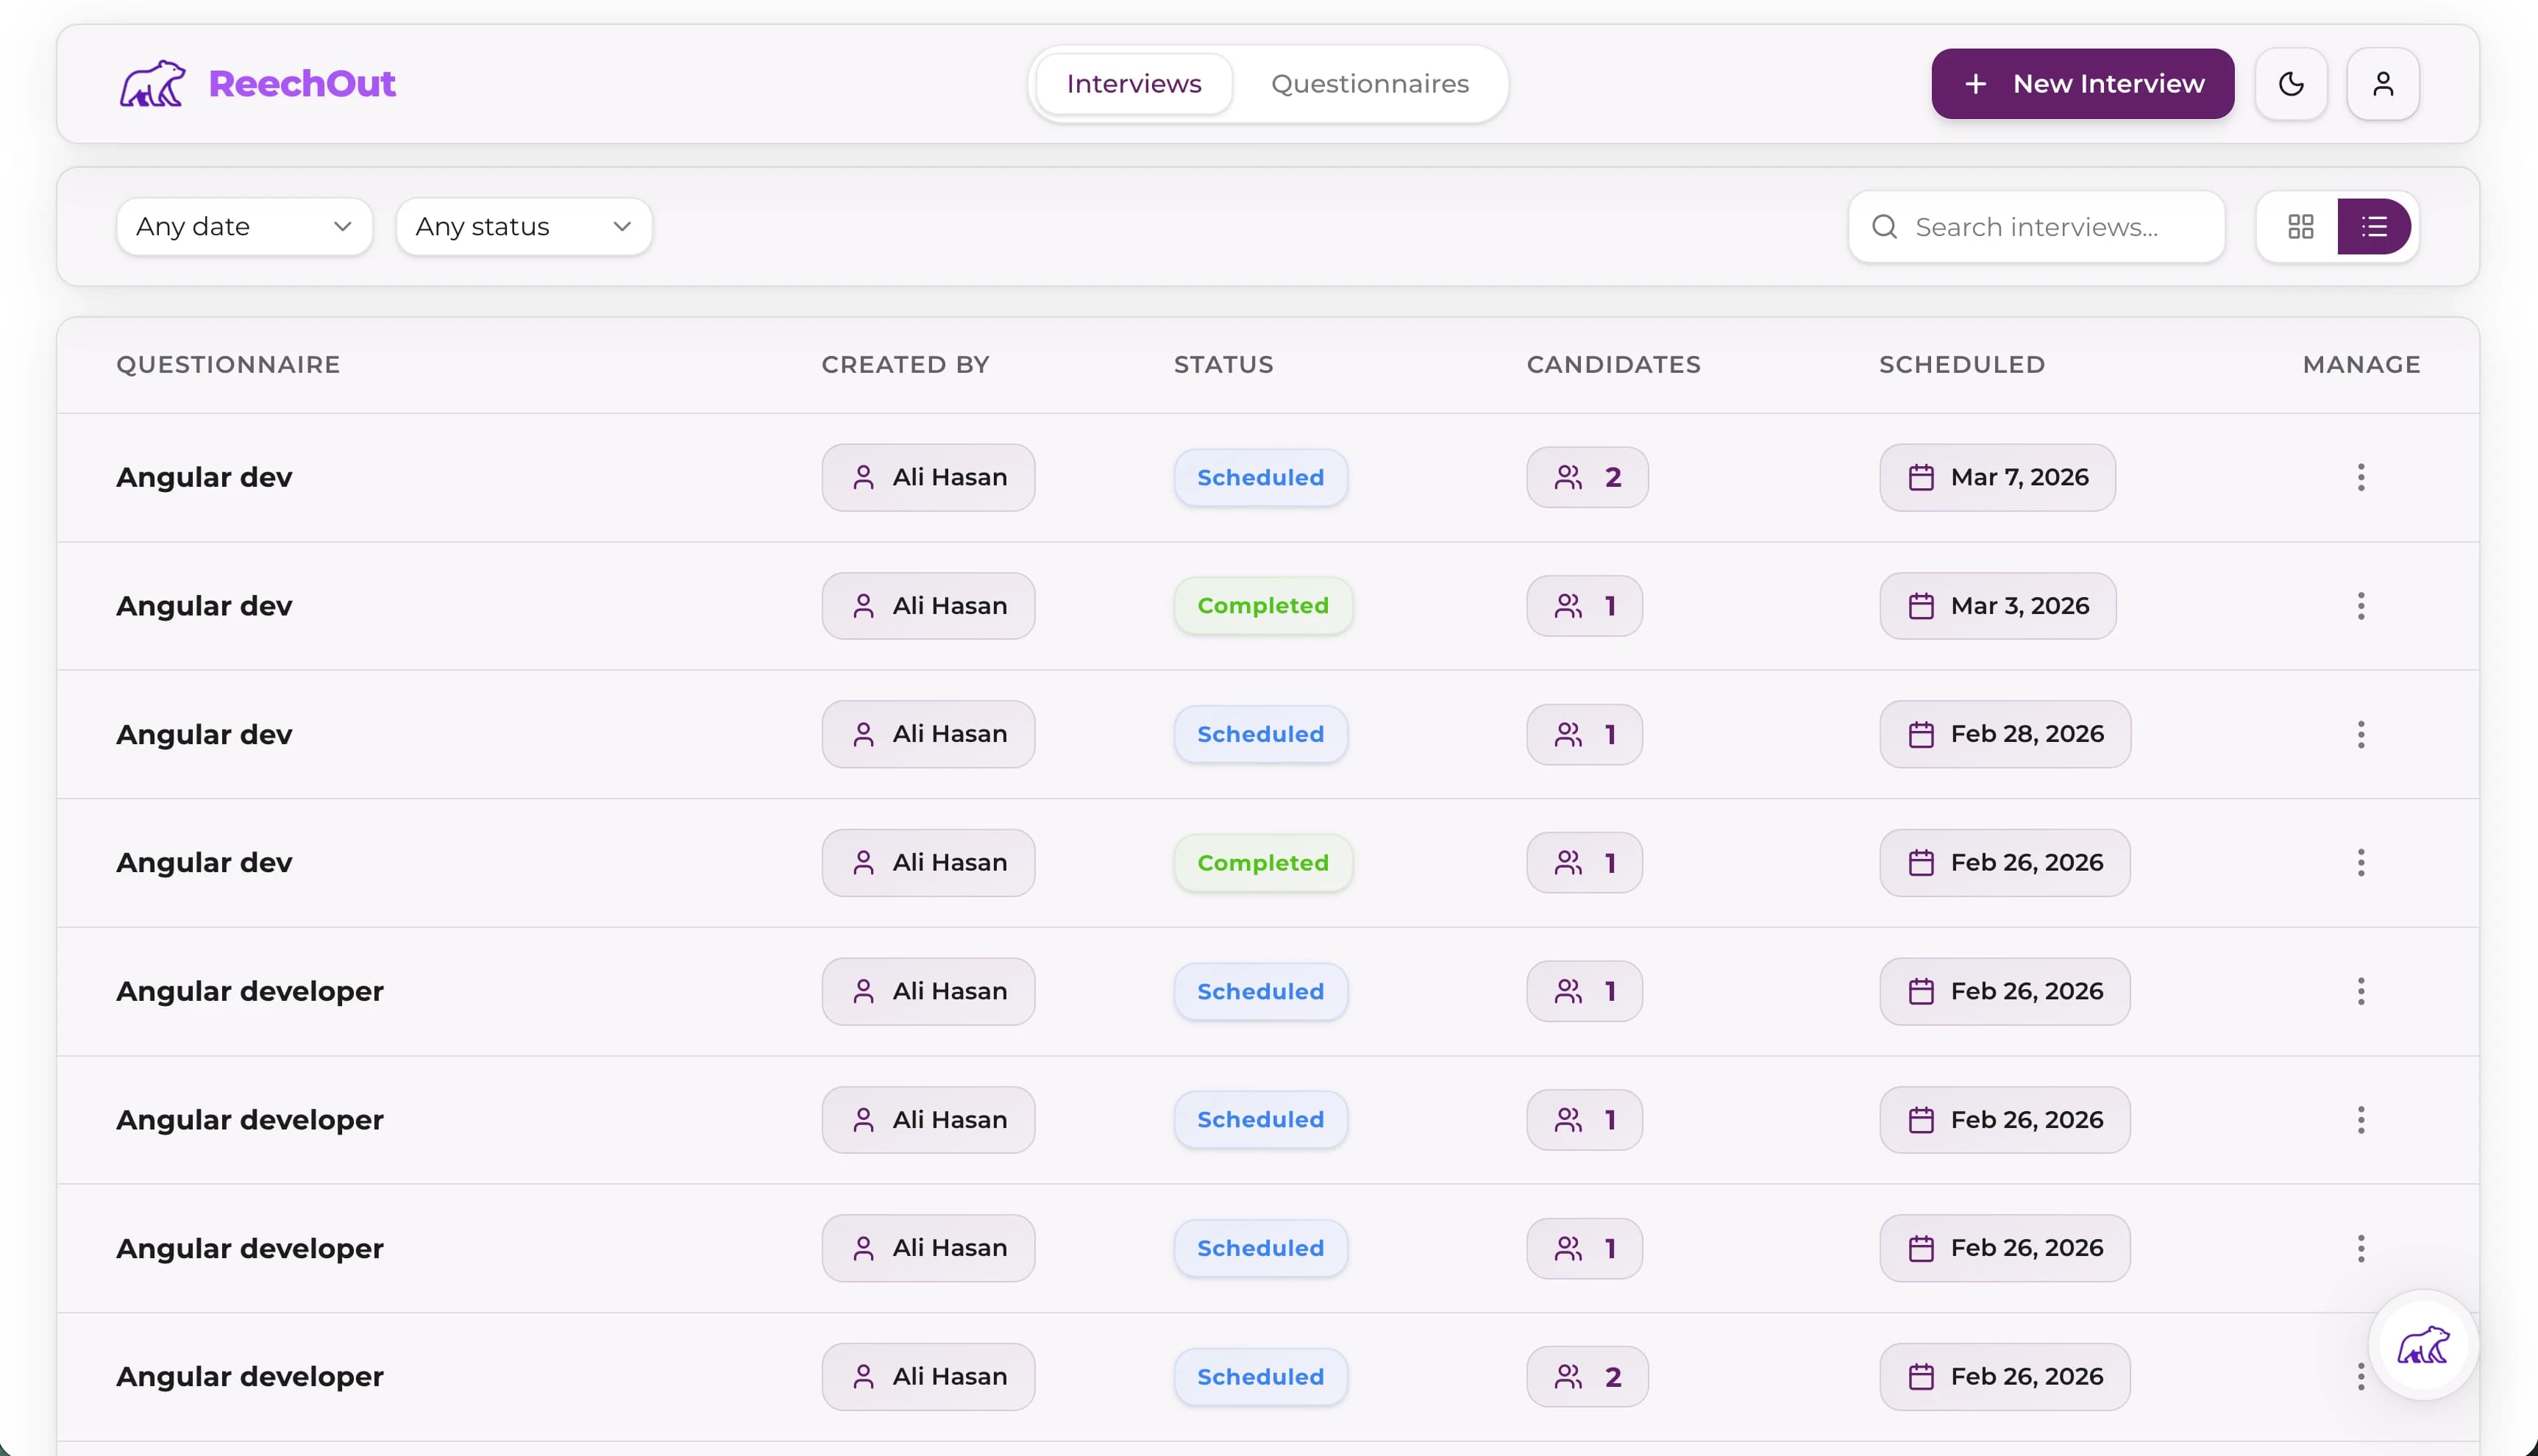Open manage menu for the first Angular dev row

tap(2361, 477)
